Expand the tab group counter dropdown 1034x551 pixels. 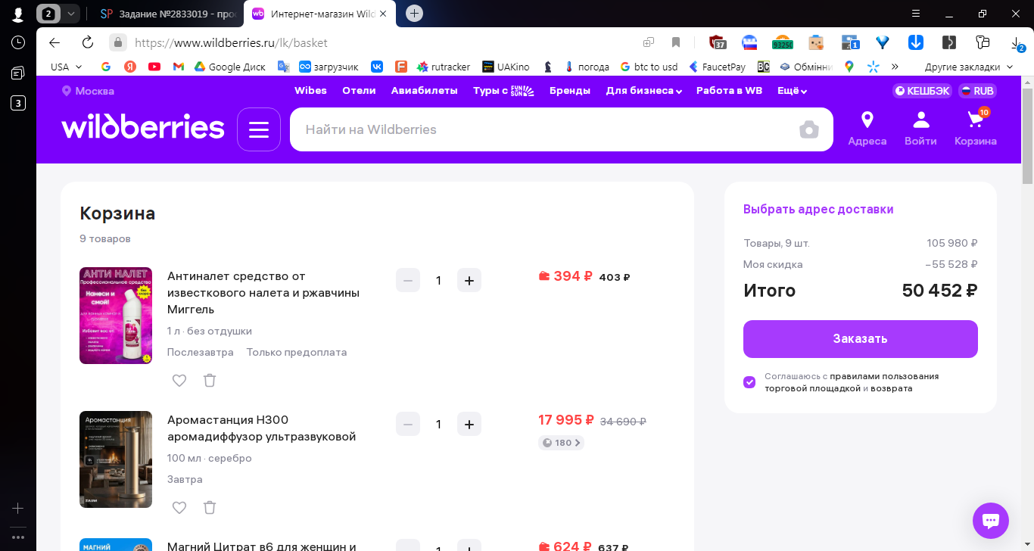71,14
